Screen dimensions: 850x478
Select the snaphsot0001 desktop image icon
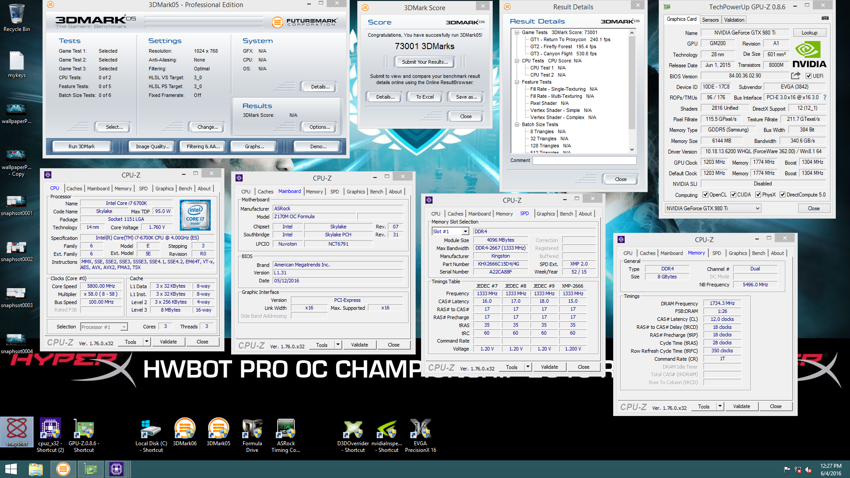pyautogui.click(x=17, y=205)
